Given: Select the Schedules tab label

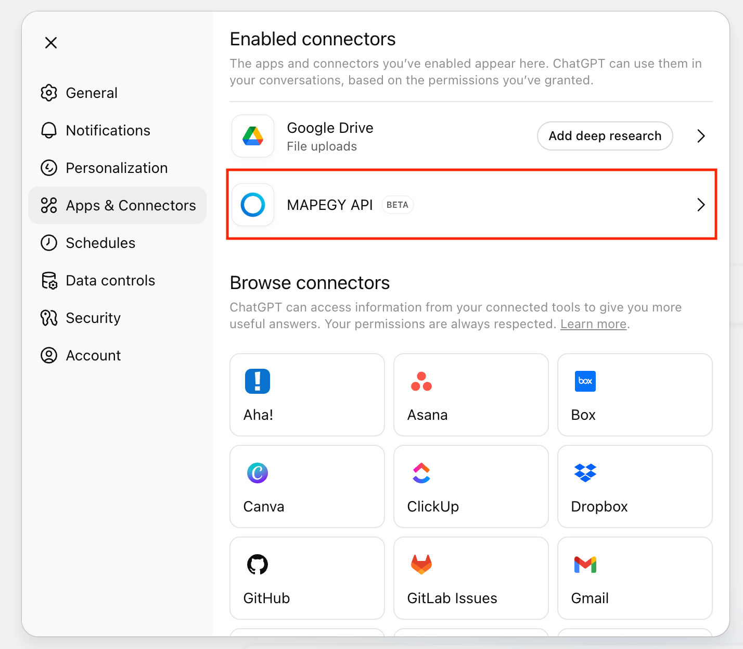Looking at the screenshot, I should [x=101, y=243].
